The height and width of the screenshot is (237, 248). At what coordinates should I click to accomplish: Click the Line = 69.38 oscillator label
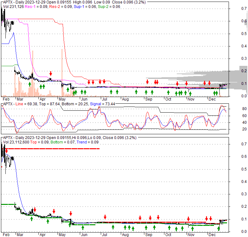coord(27,104)
